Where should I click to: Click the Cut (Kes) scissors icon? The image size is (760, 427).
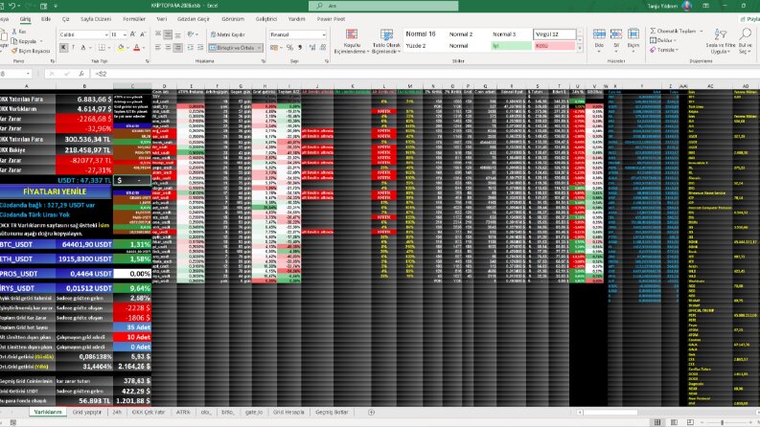click(14, 31)
